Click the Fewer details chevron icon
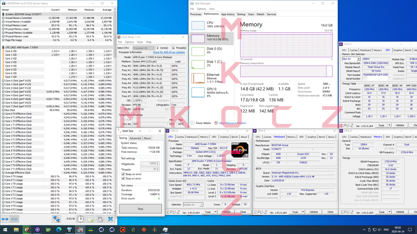This screenshot has width=417, height=234. coord(192,123)
